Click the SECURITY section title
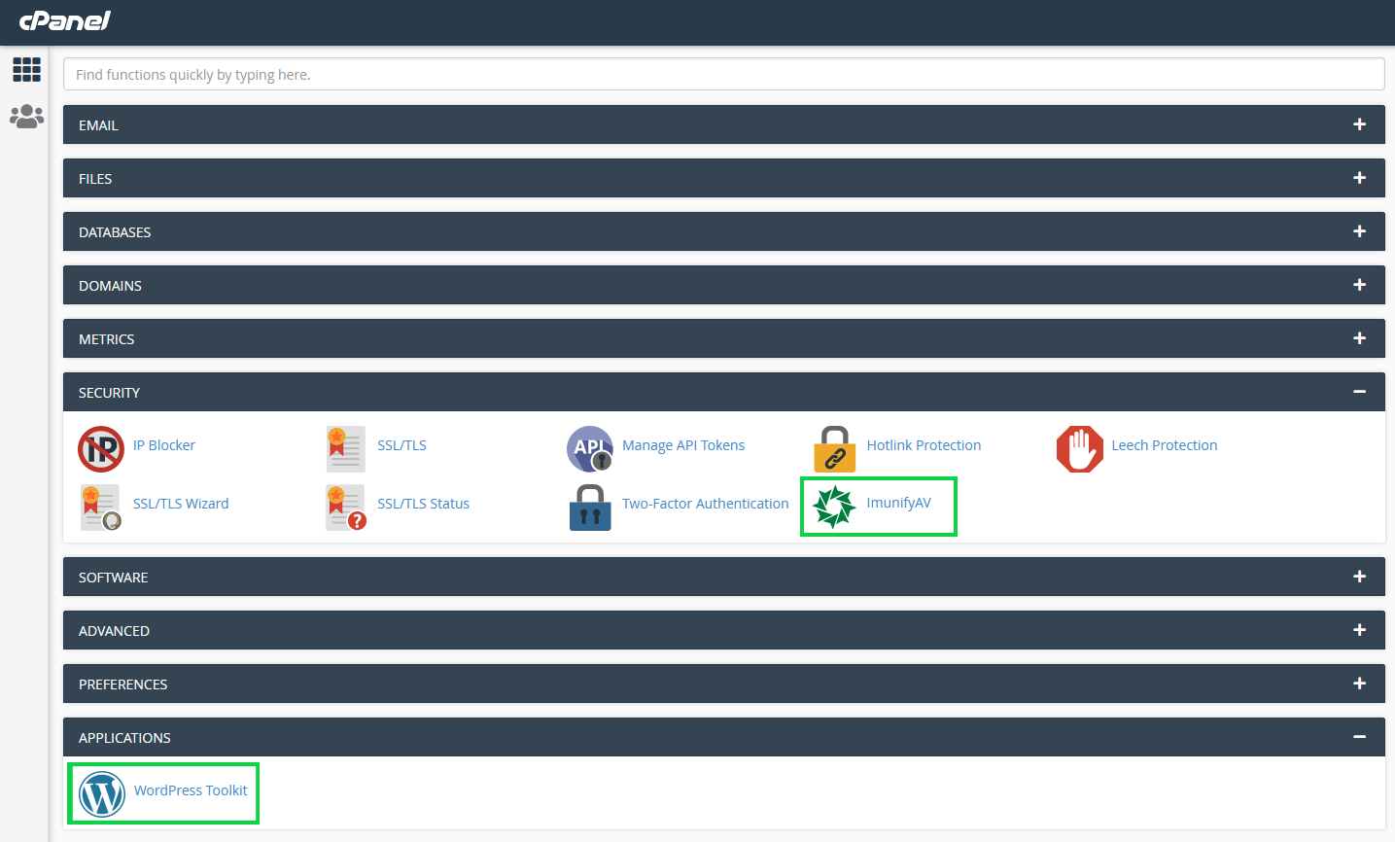The width and height of the screenshot is (1395, 842). click(109, 393)
